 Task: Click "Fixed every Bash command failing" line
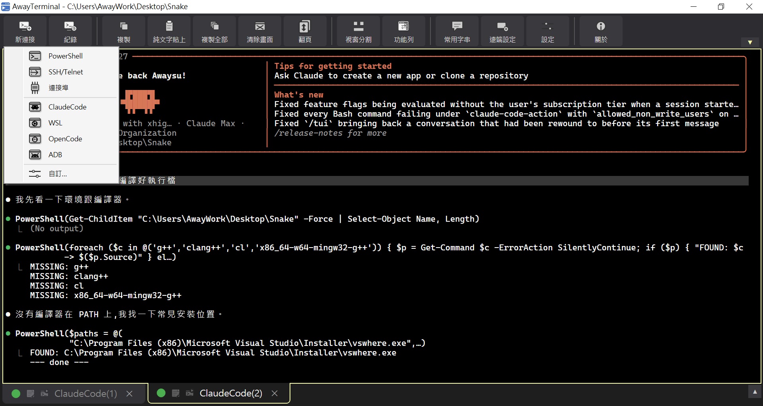pyautogui.click(x=506, y=114)
